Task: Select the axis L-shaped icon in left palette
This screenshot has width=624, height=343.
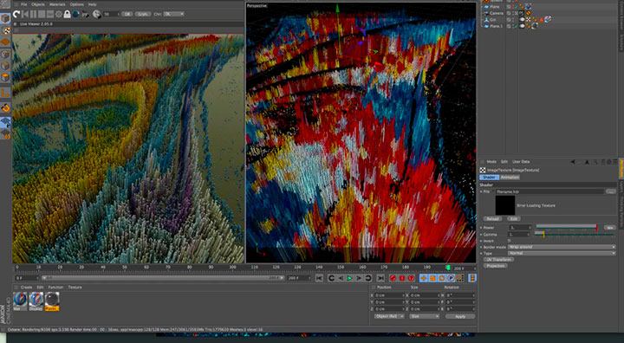Action: [x=5, y=93]
